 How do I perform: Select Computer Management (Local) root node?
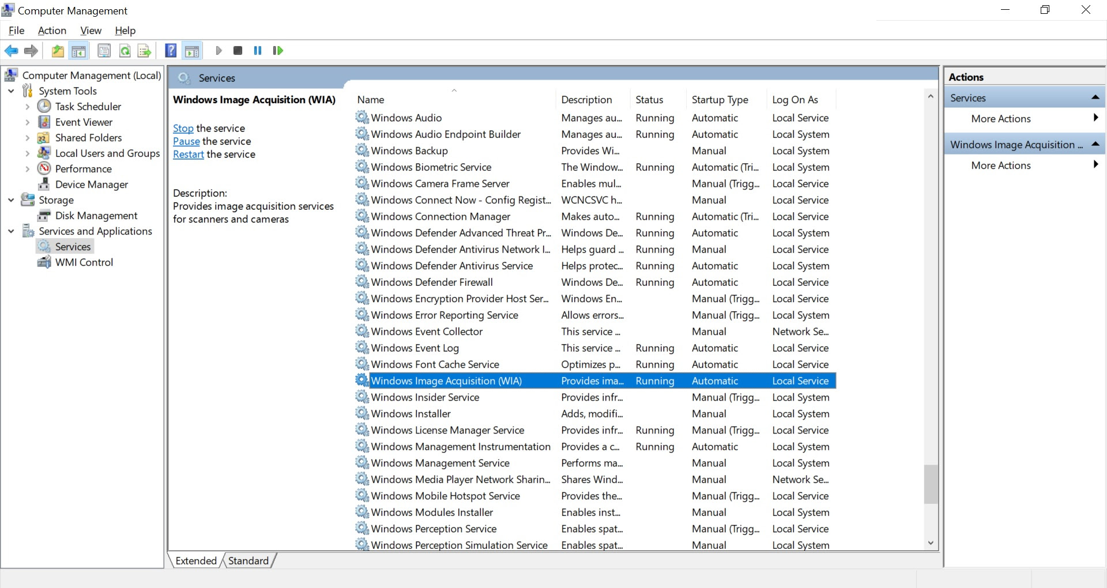click(91, 75)
